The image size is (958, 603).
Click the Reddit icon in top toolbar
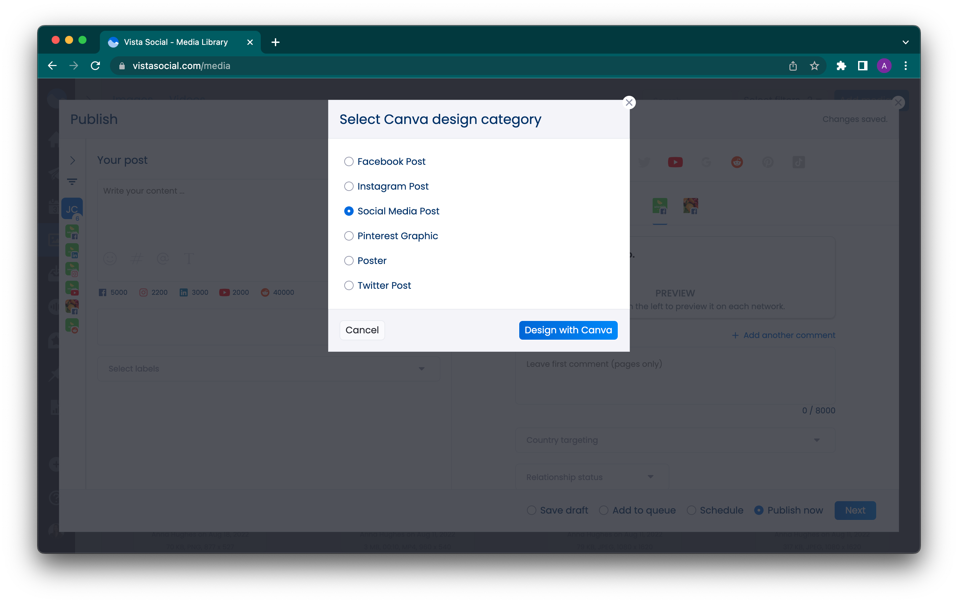pyautogui.click(x=736, y=162)
